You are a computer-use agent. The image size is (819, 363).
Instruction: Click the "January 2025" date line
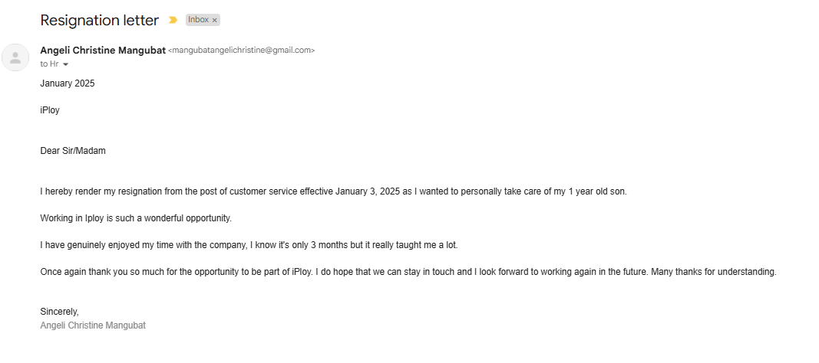(68, 83)
